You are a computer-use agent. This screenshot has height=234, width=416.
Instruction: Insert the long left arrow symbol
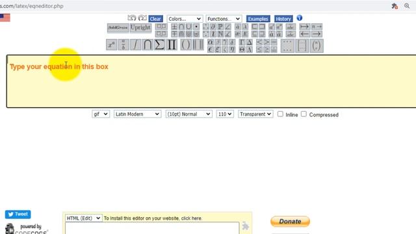(305, 34)
